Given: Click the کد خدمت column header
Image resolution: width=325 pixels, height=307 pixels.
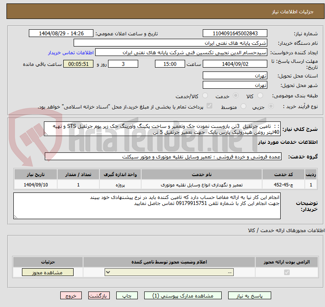Looking at the screenshot, I should pos(283,174).
